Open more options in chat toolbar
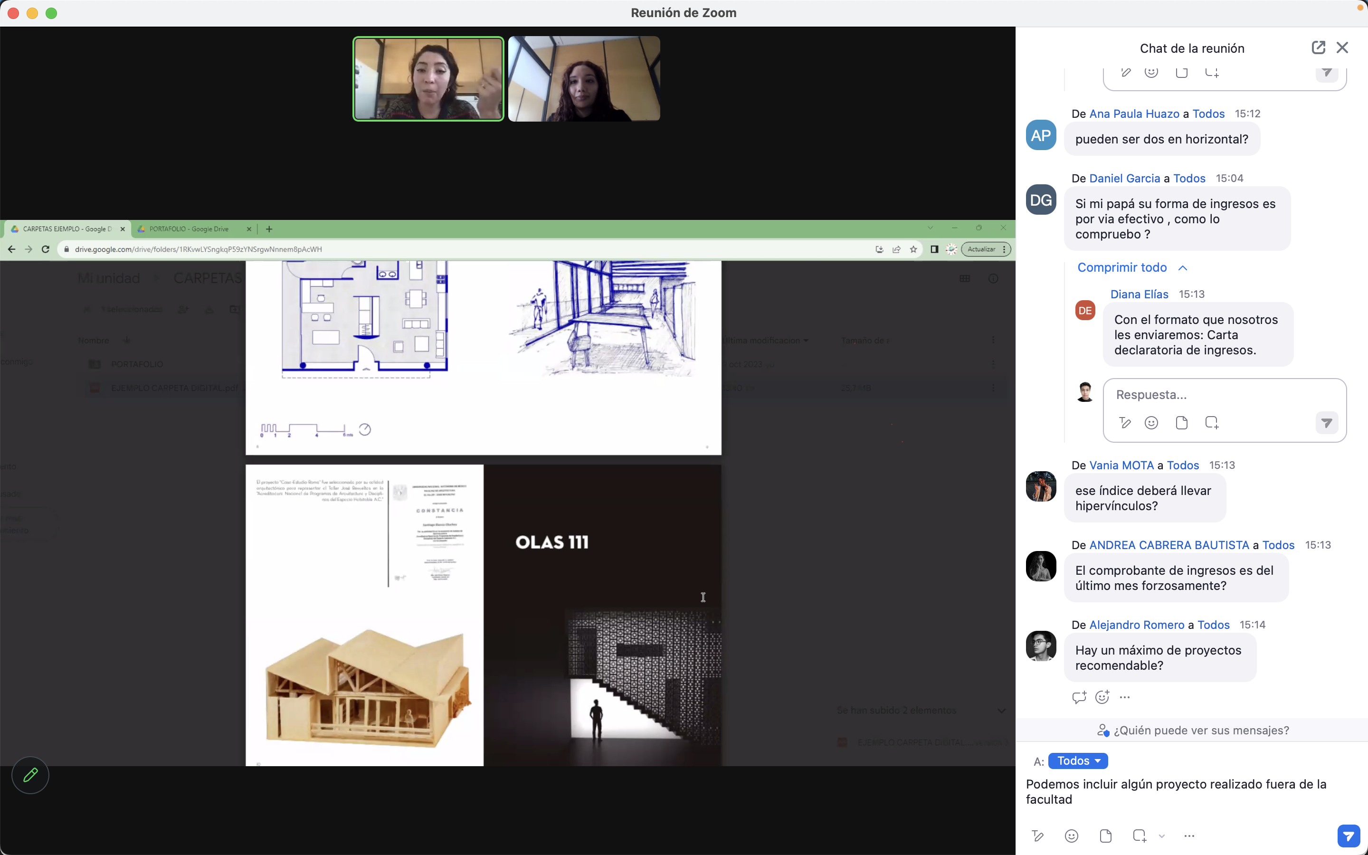 [x=1189, y=836]
